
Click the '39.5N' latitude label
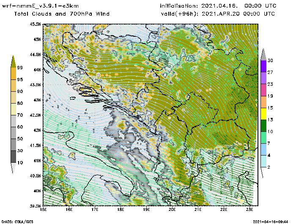click(35, 206)
